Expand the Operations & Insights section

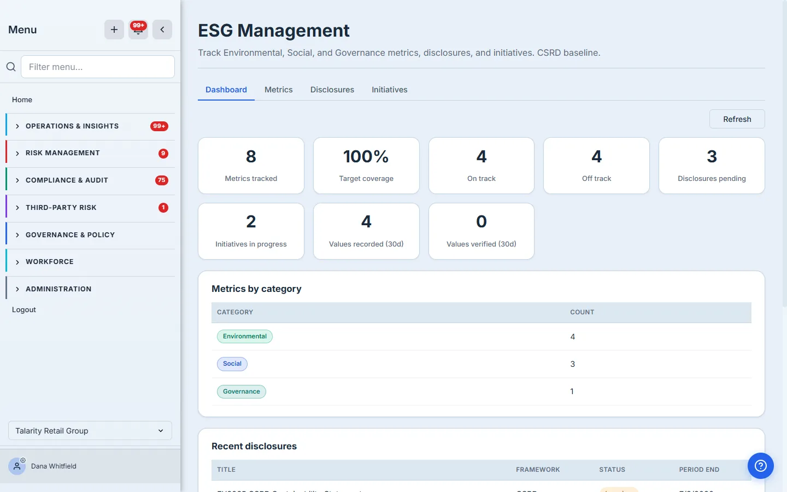pos(90,126)
